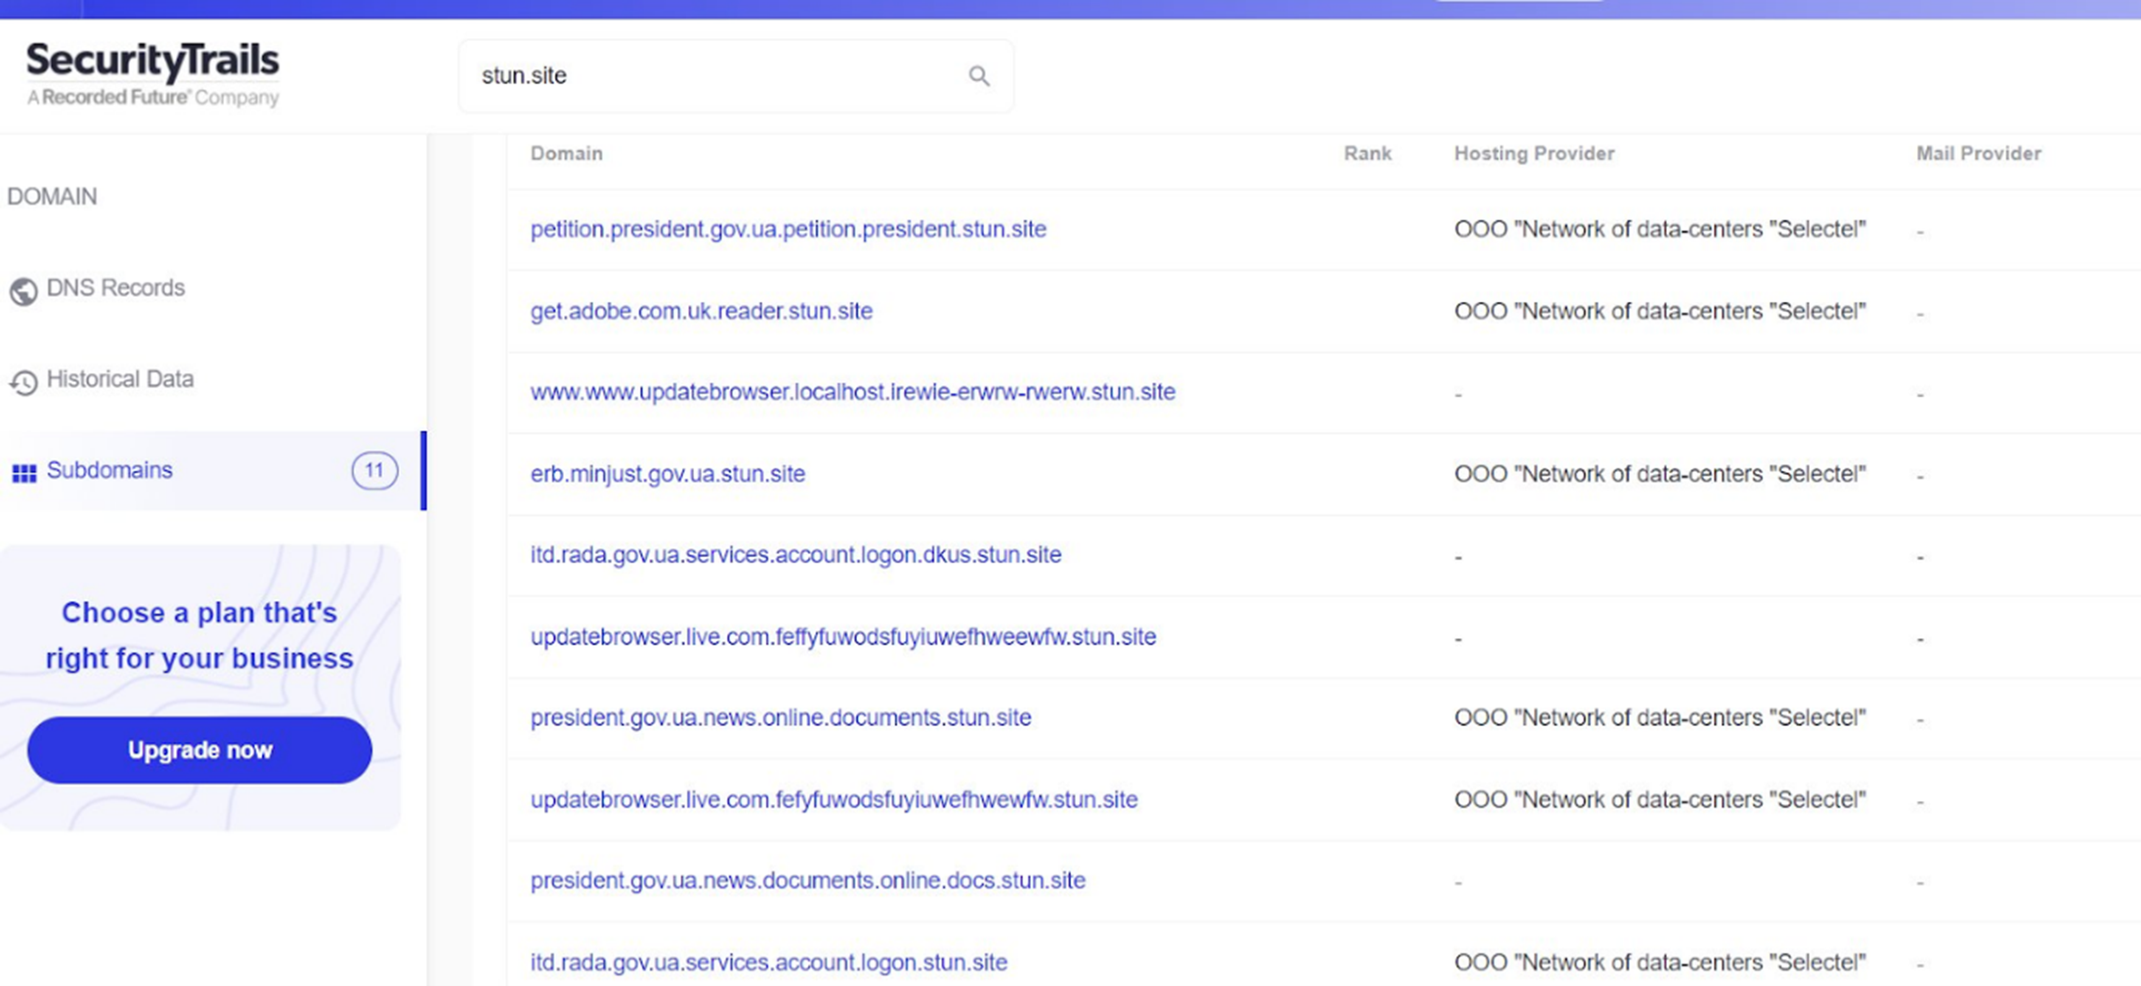Open erb.minjust.gov.ua.stun.site link

coord(668,474)
